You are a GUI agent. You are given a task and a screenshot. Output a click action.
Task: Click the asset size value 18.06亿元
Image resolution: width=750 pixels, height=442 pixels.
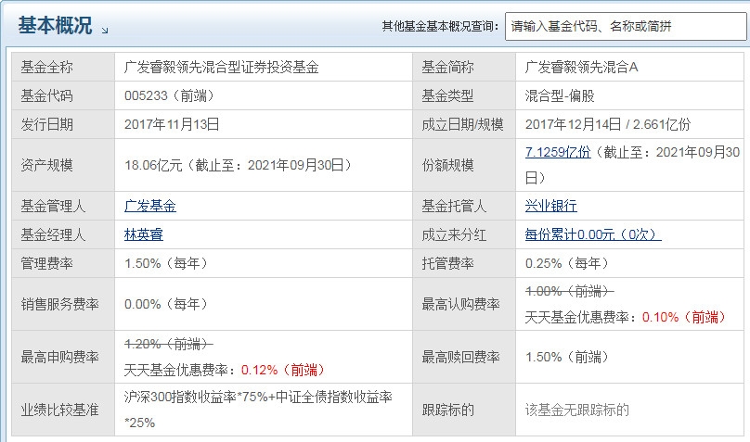153,165
